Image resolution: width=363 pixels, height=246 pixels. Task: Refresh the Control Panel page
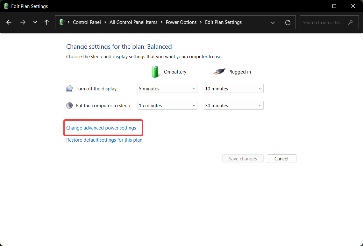(288, 22)
